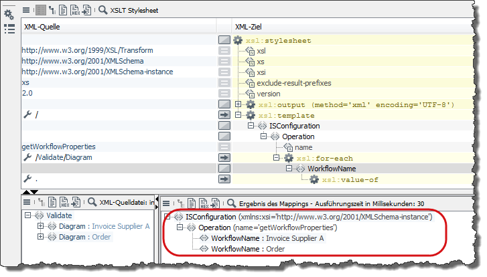Select the WorkflowName node in the XML target tree
Image resolution: width=487 pixels, height=277 pixels.
(332, 169)
